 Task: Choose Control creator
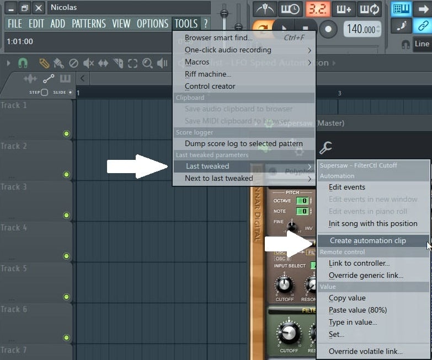tap(244, 86)
